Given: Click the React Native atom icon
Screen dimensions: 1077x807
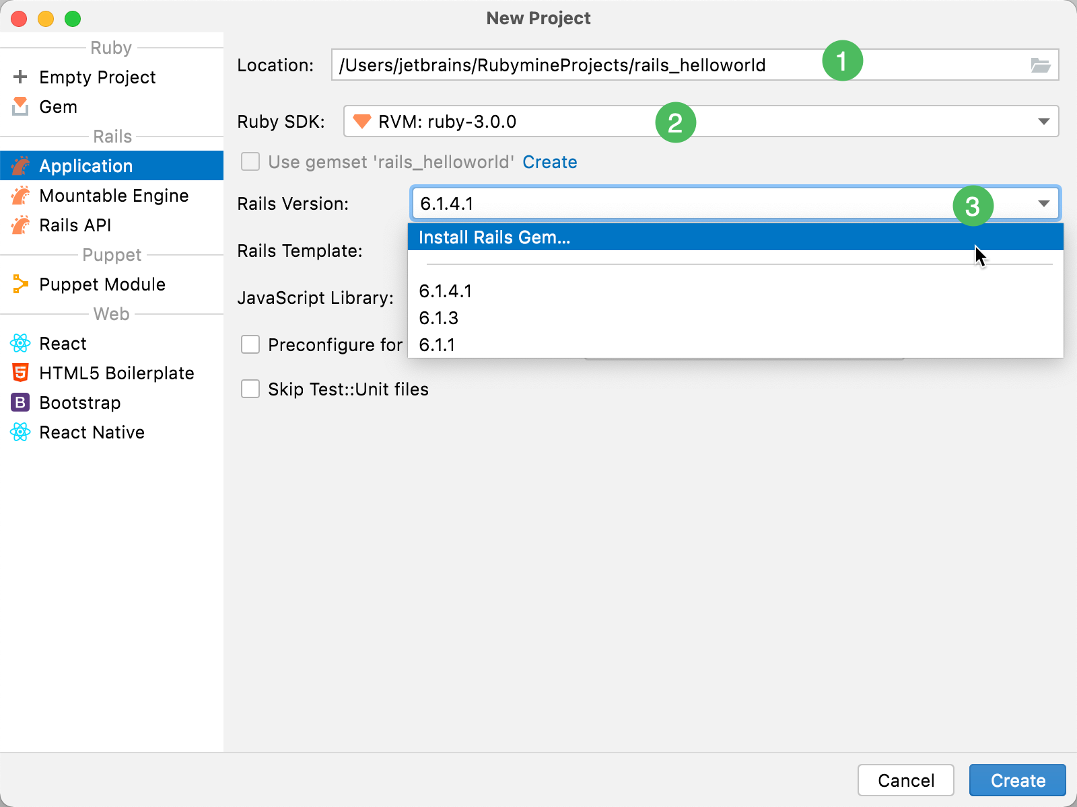Looking at the screenshot, I should click(x=20, y=432).
